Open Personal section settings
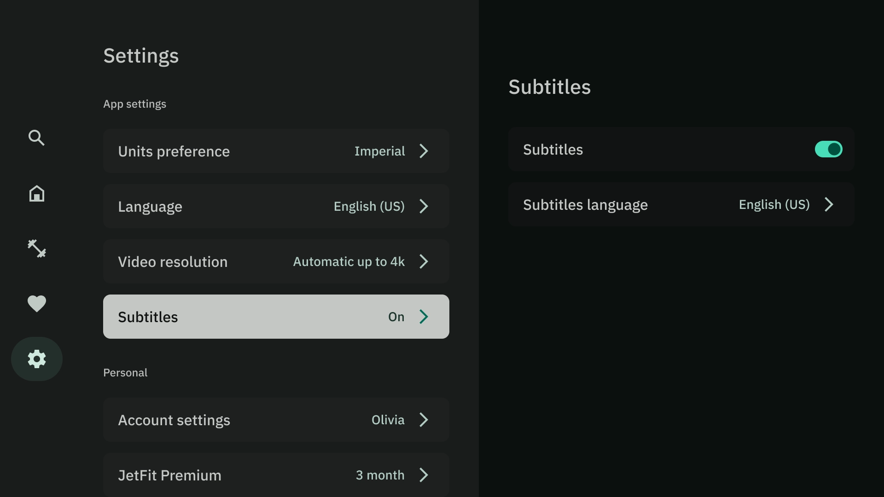Screen dimensions: 884x497 [x=126, y=373]
